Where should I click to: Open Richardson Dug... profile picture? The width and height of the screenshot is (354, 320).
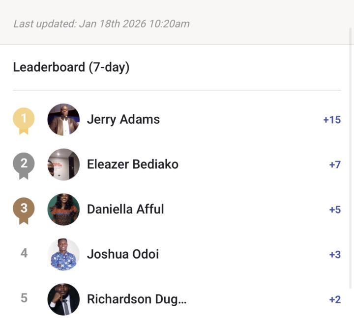[63, 299]
